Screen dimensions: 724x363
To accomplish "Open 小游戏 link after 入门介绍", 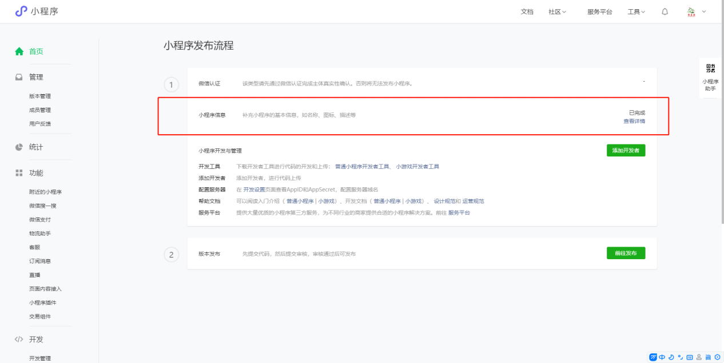I will point(327,201).
